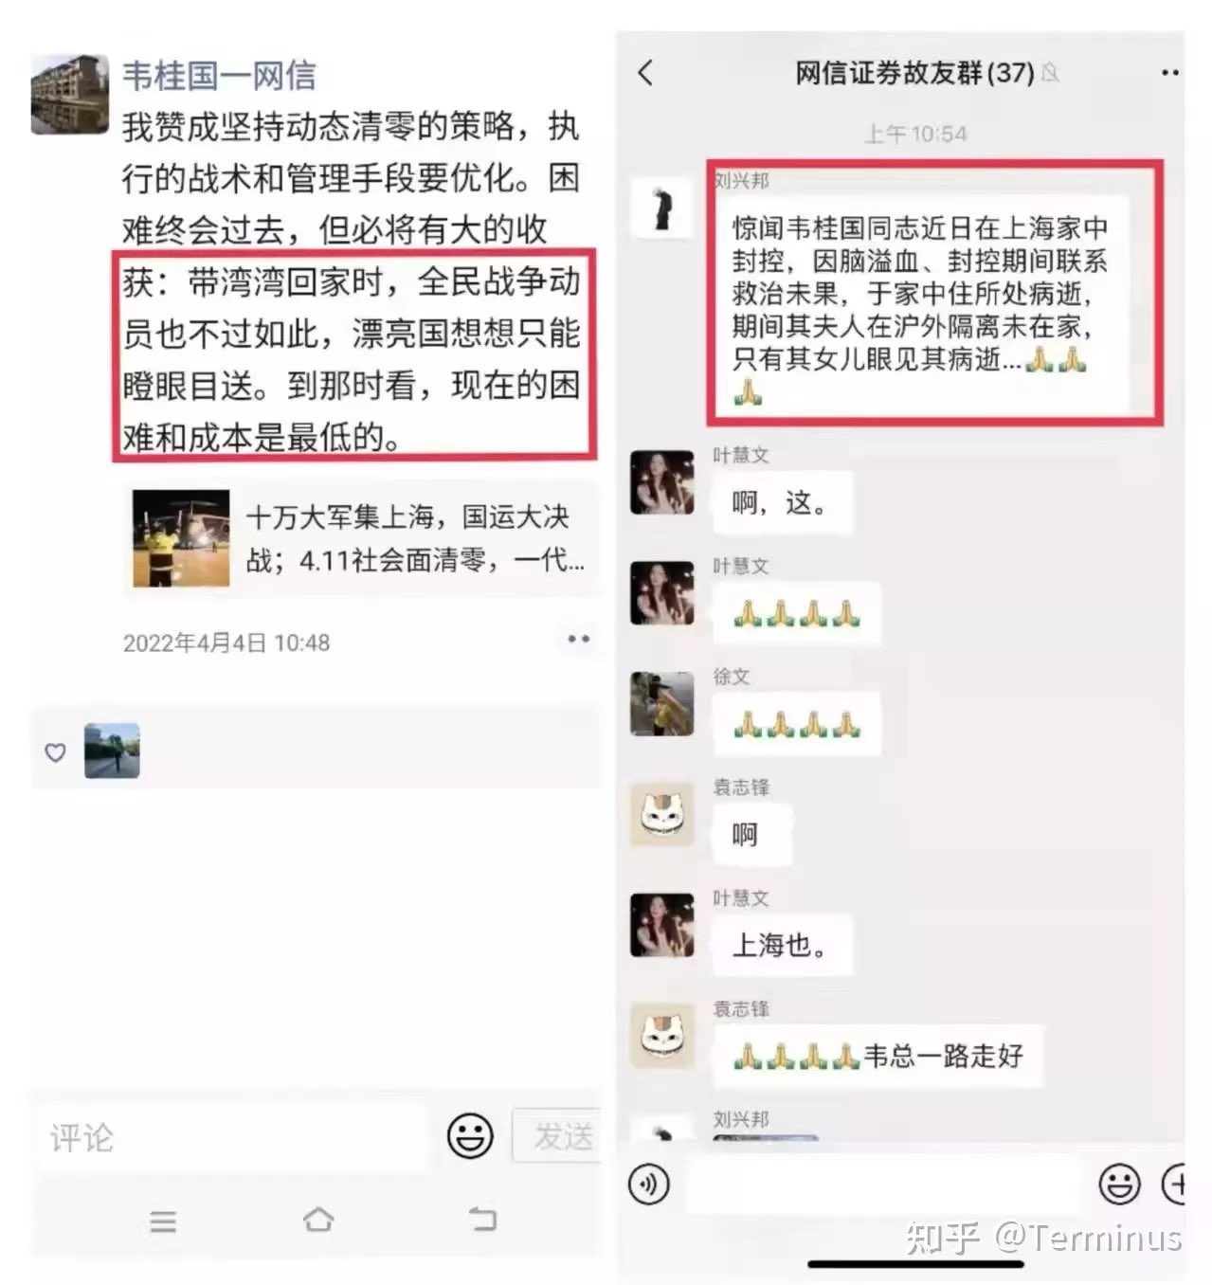Open the three-dot chat menu
The height and width of the screenshot is (1285, 1212).
[1170, 73]
